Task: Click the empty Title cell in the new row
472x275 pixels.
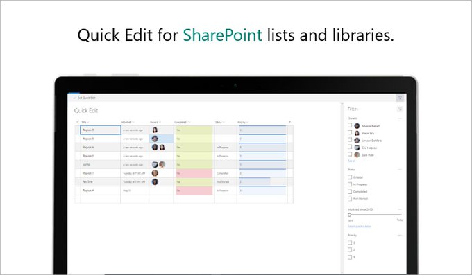Action: coord(101,199)
